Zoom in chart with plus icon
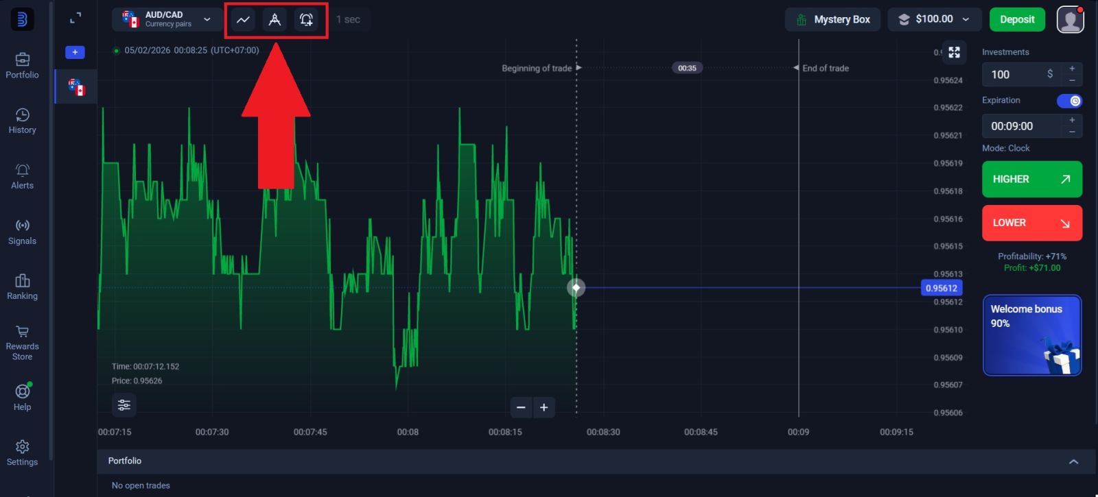This screenshot has width=1098, height=497. 544,408
